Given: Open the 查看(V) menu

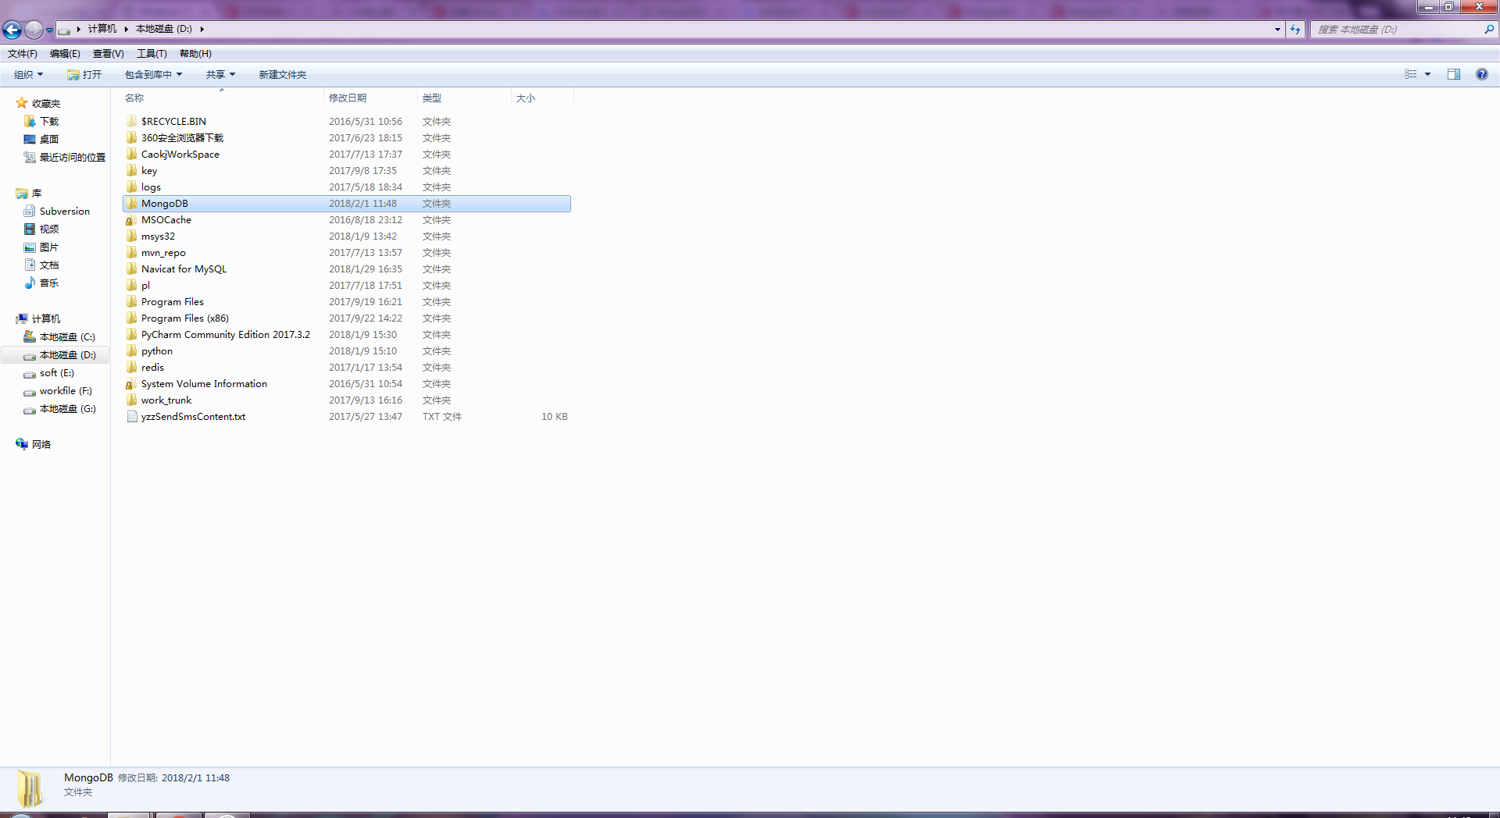Looking at the screenshot, I should pos(109,54).
